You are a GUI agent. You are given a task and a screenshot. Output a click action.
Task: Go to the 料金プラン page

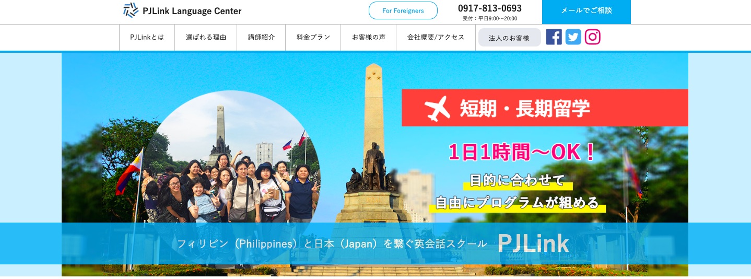pos(313,38)
